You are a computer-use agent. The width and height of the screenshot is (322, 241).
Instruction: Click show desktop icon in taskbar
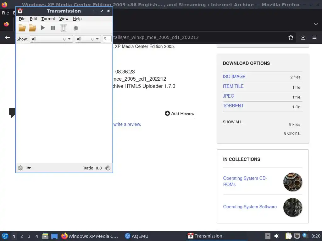point(54,236)
